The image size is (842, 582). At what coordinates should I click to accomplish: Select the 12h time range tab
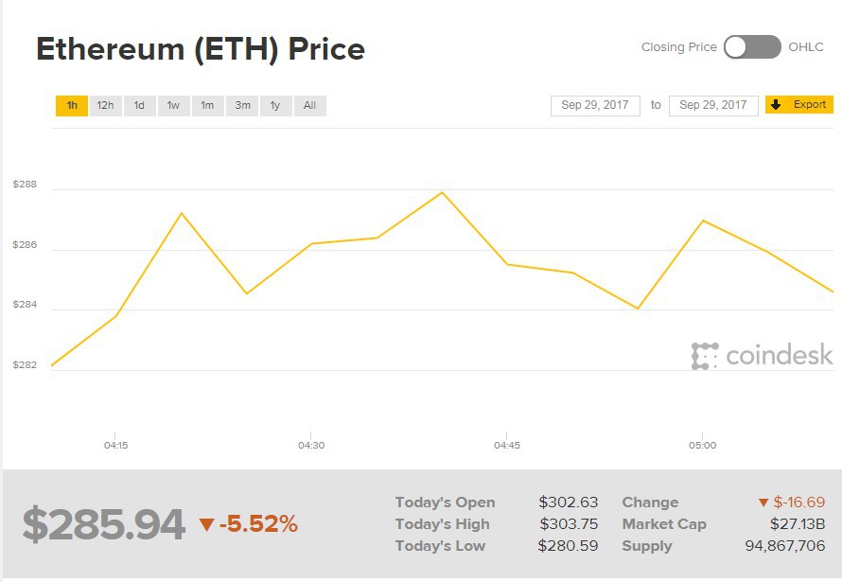tap(105, 105)
